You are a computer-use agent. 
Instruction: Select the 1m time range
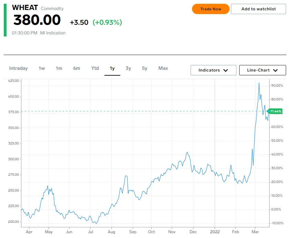point(59,68)
